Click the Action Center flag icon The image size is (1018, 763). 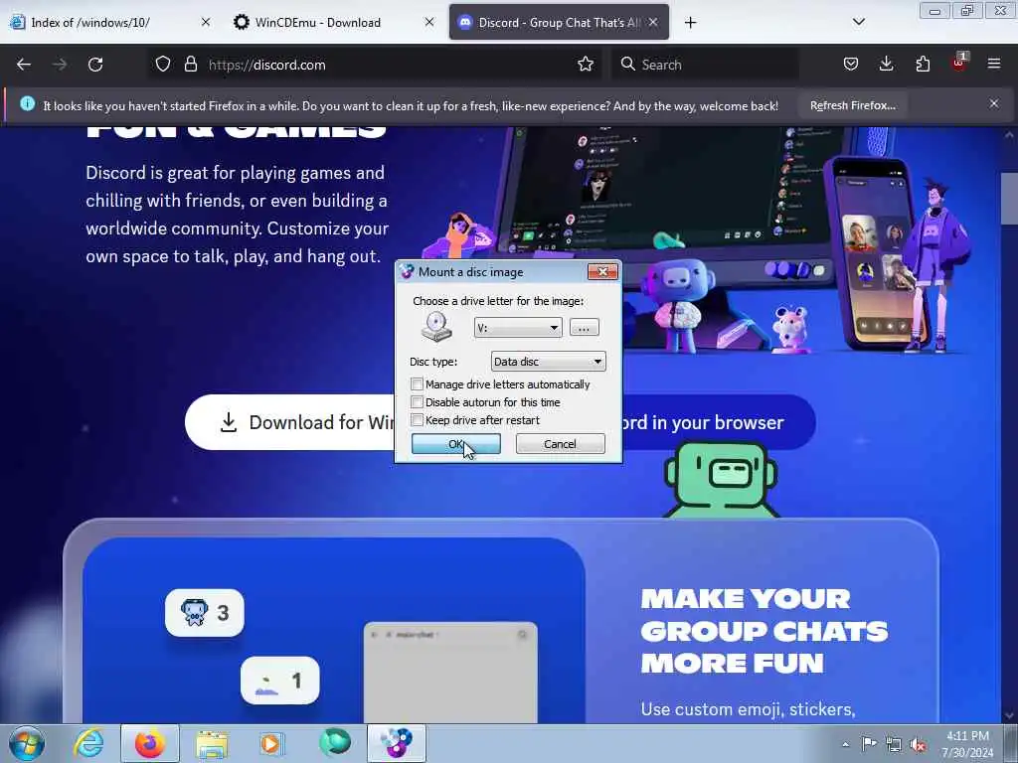coord(869,743)
